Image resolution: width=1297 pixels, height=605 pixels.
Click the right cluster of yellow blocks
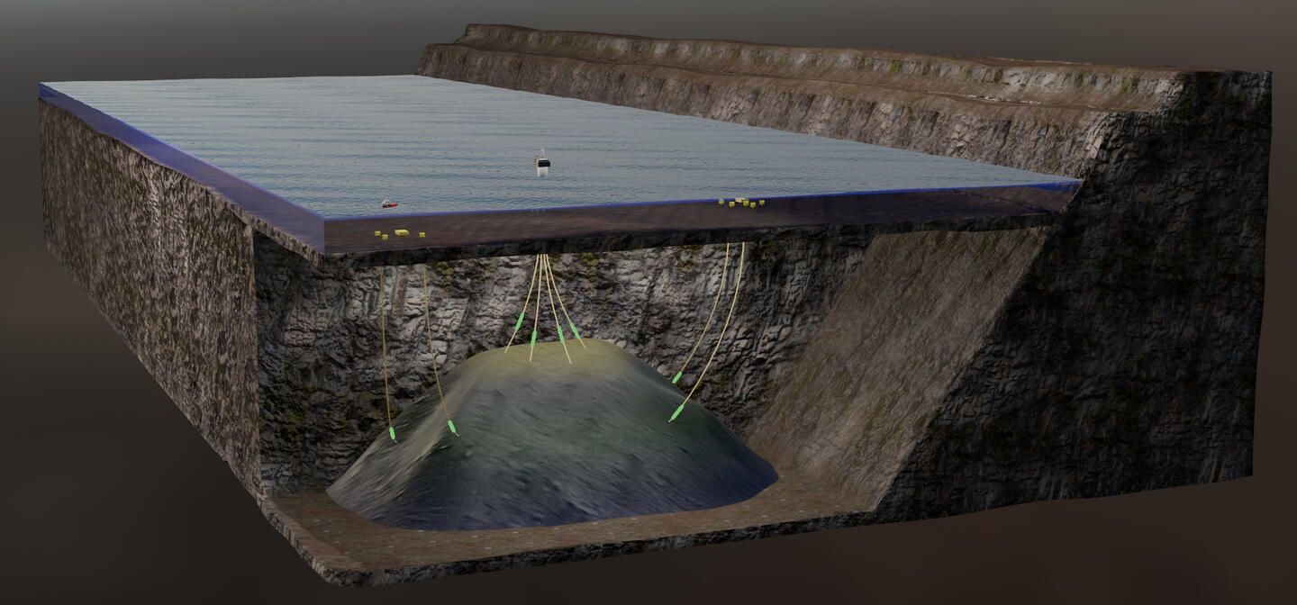pyautogui.click(x=742, y=203)
